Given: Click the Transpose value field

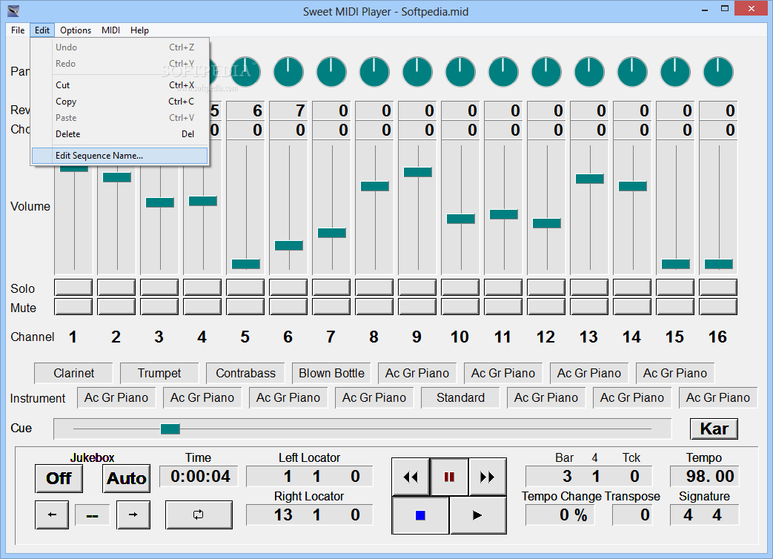Looking at the screenshot, I should click(632, 515).
